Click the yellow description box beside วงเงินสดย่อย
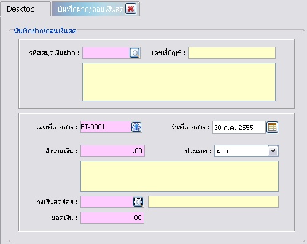The height and width of the screenshot is (244, 307). tap(213, 202)
